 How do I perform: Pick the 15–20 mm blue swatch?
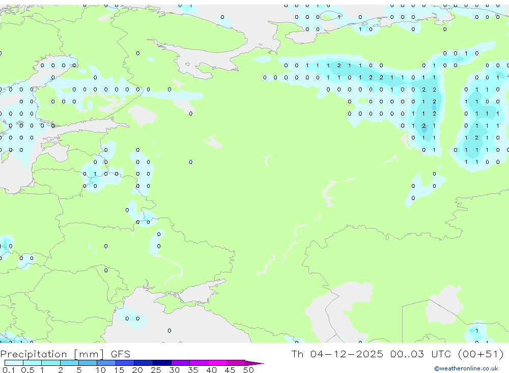click(x=125, y=363)
